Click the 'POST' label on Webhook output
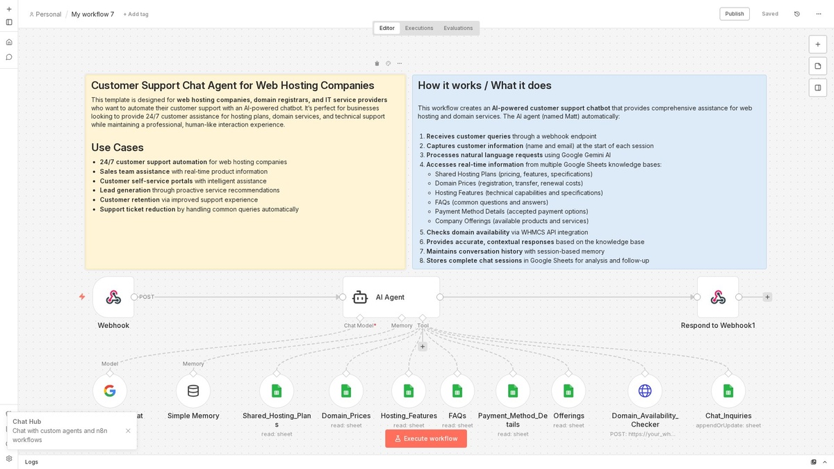This screenshot has width=834, height=469. click(x=147, y=297)
